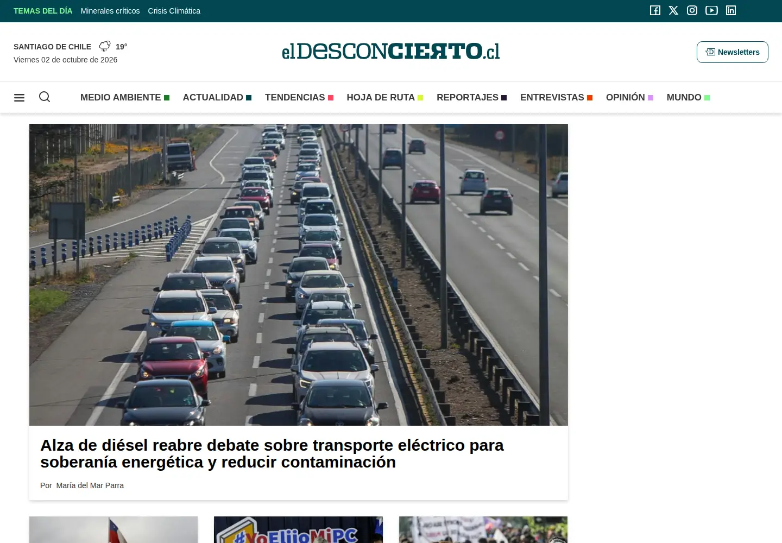Viewport: 782px width, 543px height.
Task: Open the Hoja de Ruta section
Action: (385, 97)
